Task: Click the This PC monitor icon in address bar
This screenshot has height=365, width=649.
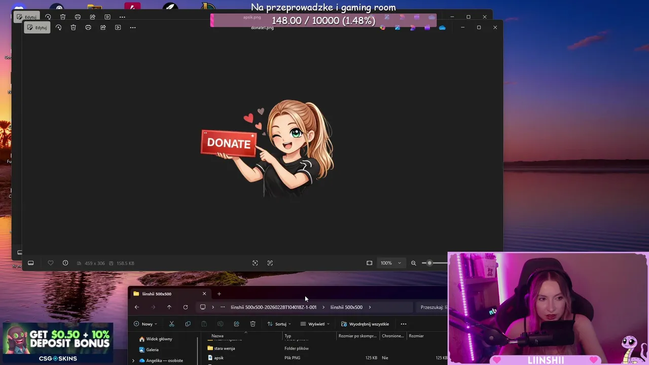Action: click(203, 307)
